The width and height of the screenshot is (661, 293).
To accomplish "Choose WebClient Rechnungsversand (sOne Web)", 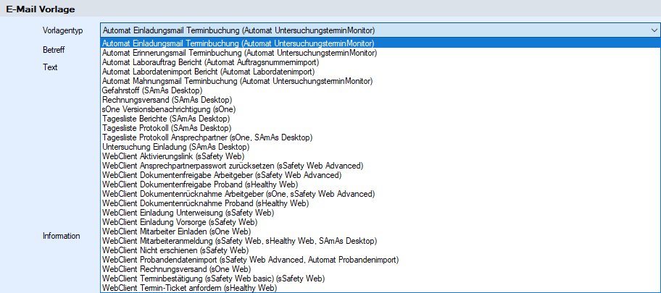I will click(x=381, y=269).
